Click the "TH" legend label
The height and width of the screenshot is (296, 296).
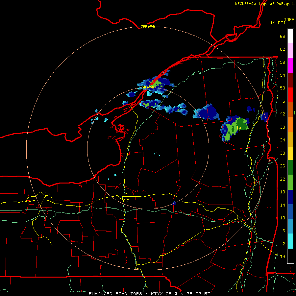(283, 257)
